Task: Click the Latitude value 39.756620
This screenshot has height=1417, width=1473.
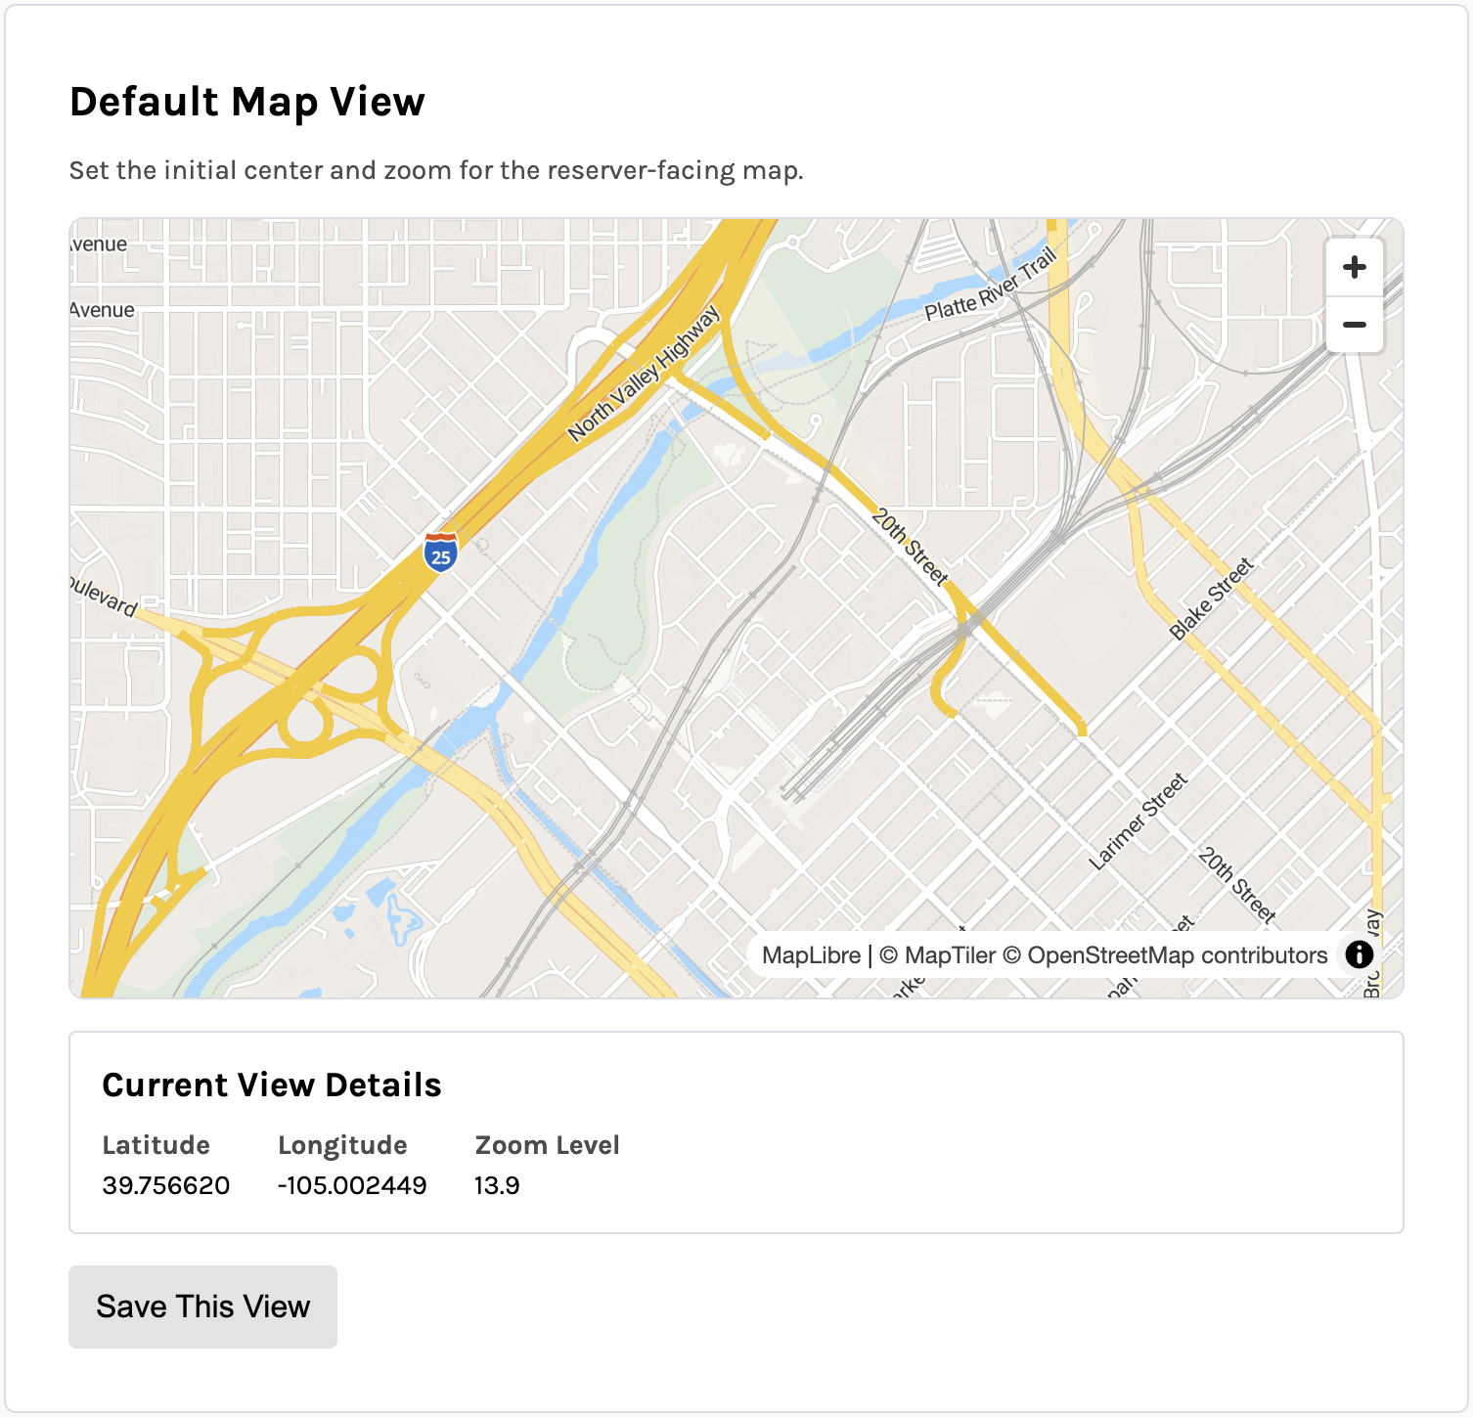Action: click(x=166, y=1185)
